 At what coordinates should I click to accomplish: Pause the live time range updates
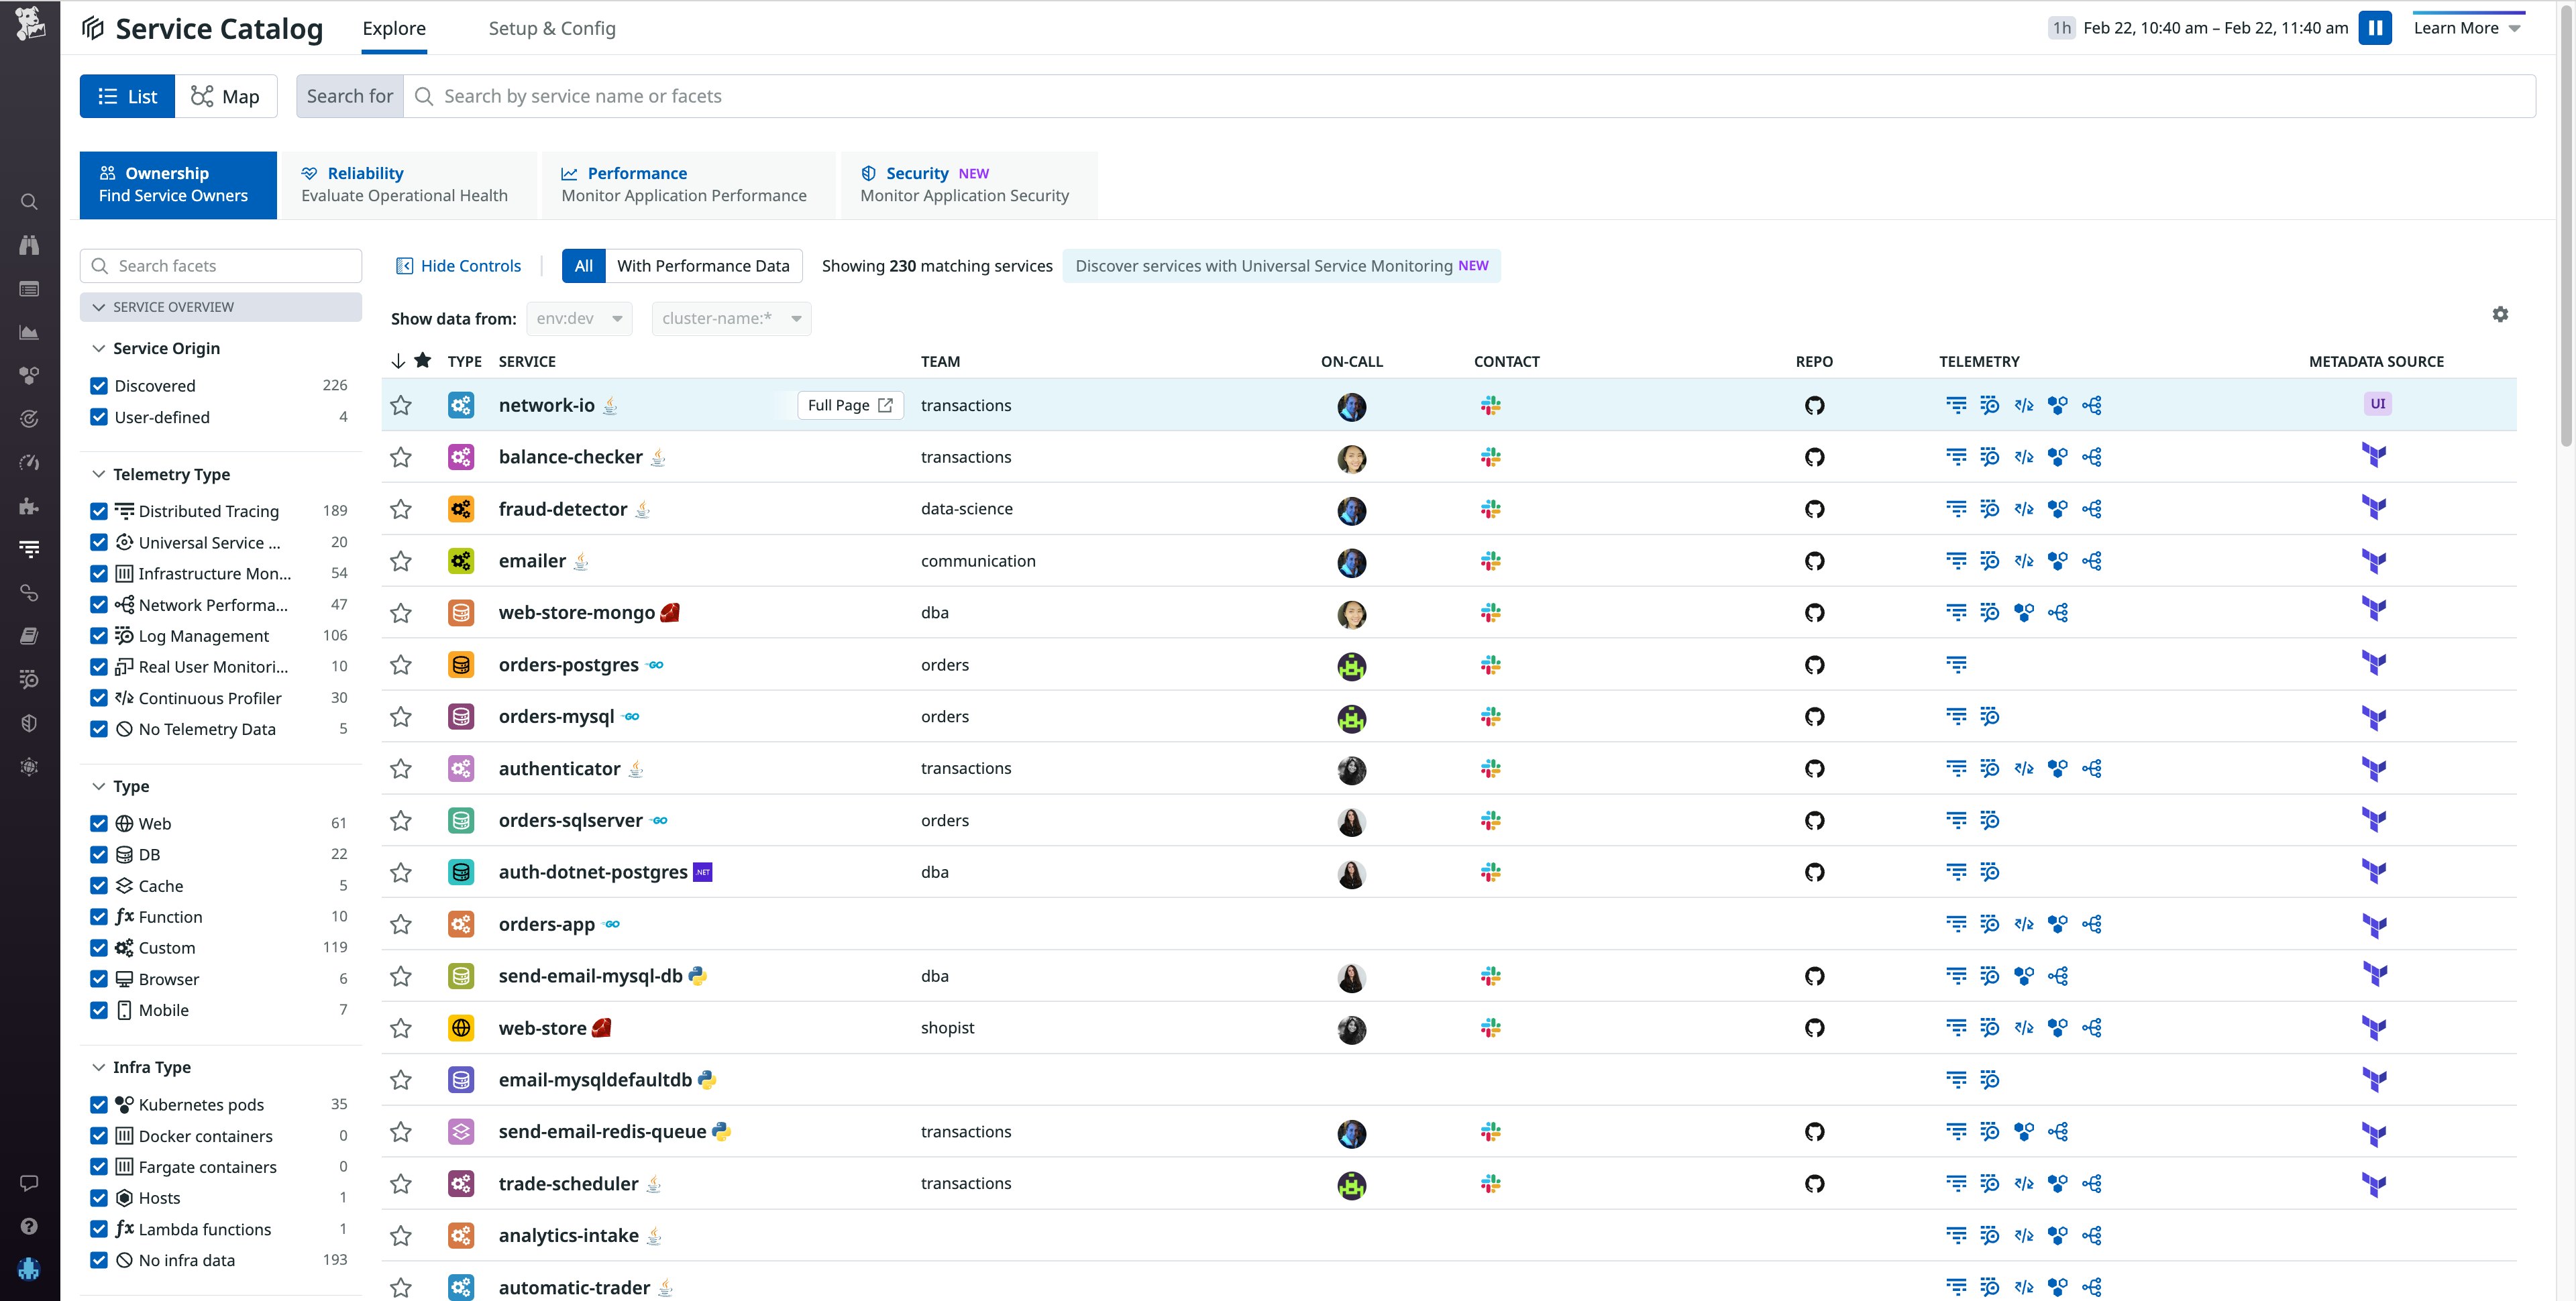[x=2376, y=27]
